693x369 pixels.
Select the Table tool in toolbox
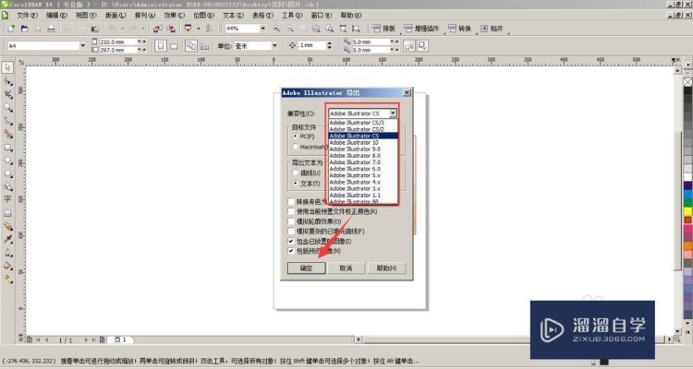tap(7, 213)
